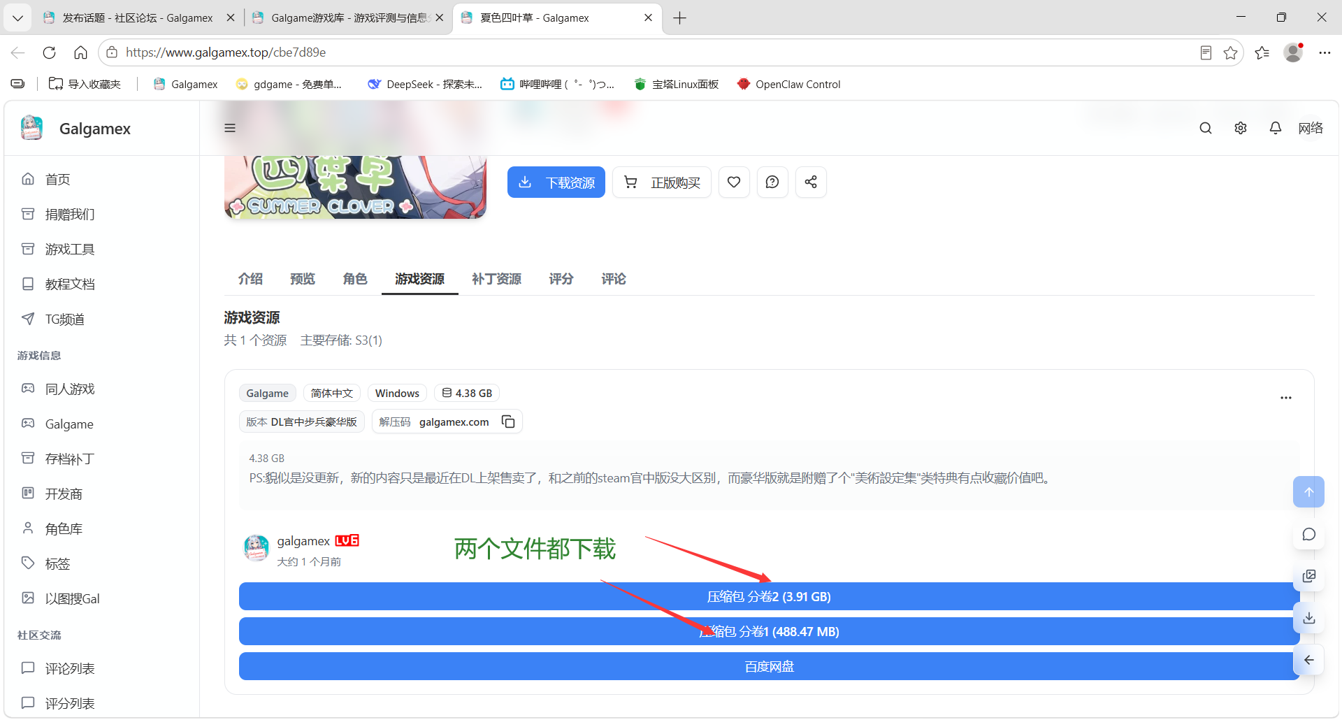Select the 评分 tab
1342x720 pixels.
(x=561, y=279)
